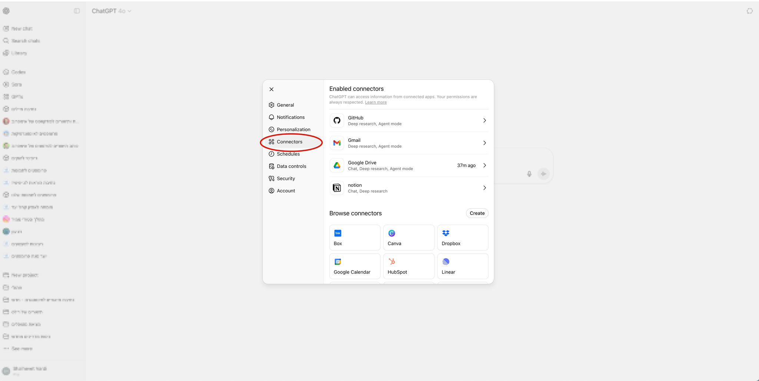Choose the Box connector card
This screenshot has height=381, width=759.
[x=355, y=238]
